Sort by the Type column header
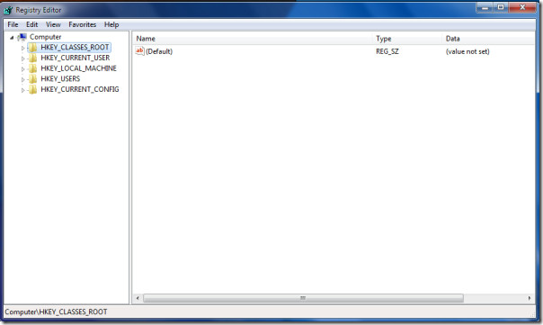Screen dimensions: 543x325 coord(407,39)
